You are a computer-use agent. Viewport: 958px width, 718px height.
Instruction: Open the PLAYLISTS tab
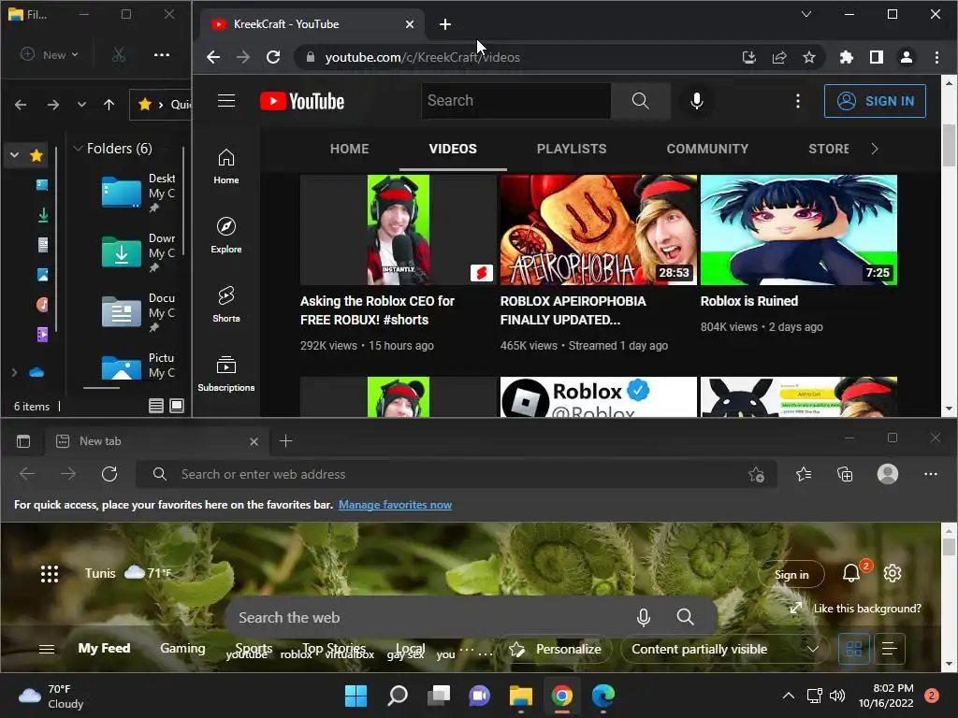pyautogui.click(x=572, y=149)
